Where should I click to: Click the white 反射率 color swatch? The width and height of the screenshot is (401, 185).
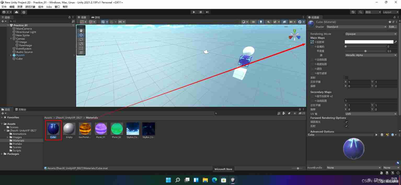click(x=369, y=42)
